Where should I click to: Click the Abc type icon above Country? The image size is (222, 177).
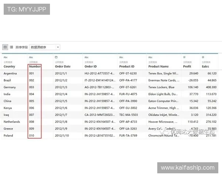6,57
